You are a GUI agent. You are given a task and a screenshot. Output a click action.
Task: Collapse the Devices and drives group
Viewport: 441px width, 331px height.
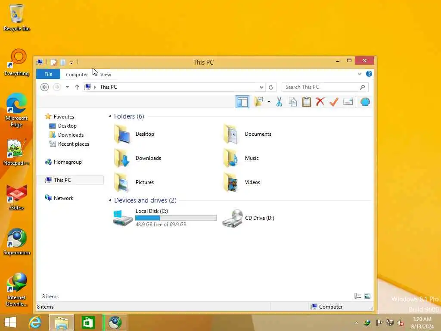pyautogui.click(x=110, y=200)
